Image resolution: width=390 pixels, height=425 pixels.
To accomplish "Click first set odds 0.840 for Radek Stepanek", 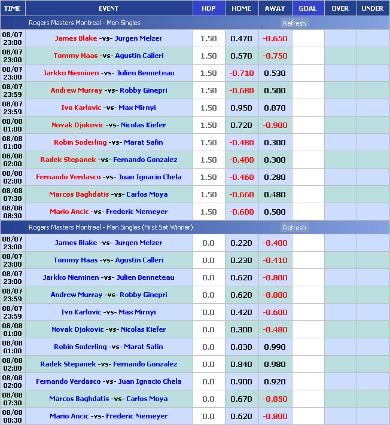I will pyautogui.click(x=241, y=365).
